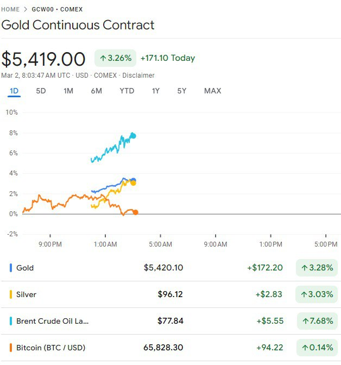Switch chart to YTD range
The image size is (341, 365).
click(127, 91)
